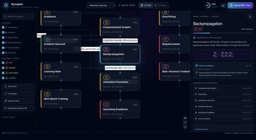The width and height of the screenshot is (256, 140).
Task: Click the source evidence book icon
Action: 197,66
